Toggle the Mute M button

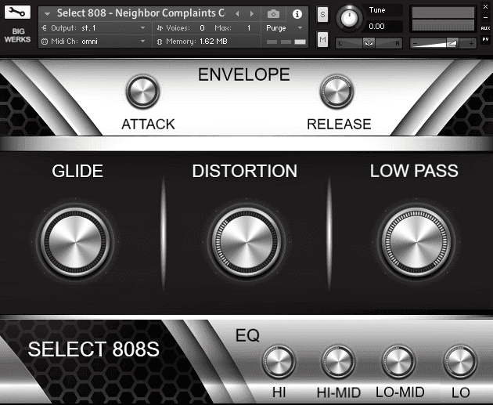pyautogui.click(x=322, y=39)
